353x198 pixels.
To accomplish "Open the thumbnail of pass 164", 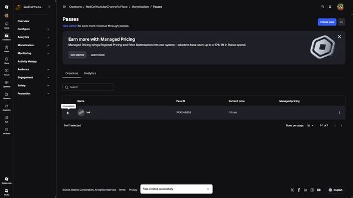I will 81,112.
